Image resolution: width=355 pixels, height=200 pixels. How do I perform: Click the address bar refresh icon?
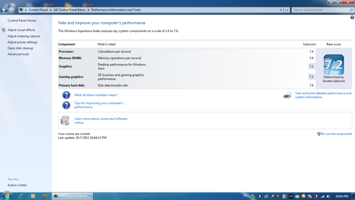tap(287, 10)
